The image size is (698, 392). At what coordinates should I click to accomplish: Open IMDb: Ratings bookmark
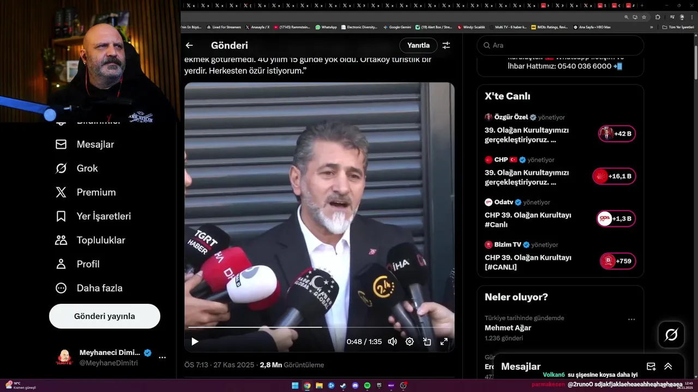550,27
